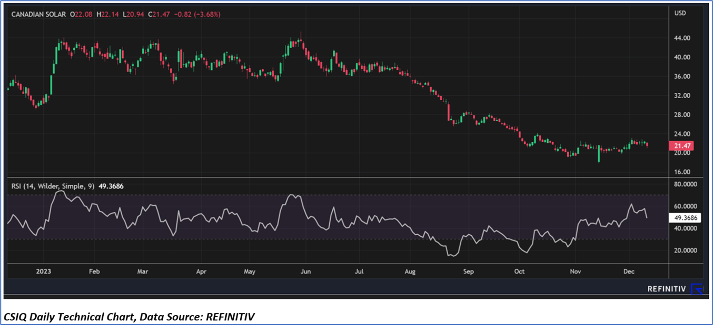Click the Mar time axis label

(x=143, y=271)
